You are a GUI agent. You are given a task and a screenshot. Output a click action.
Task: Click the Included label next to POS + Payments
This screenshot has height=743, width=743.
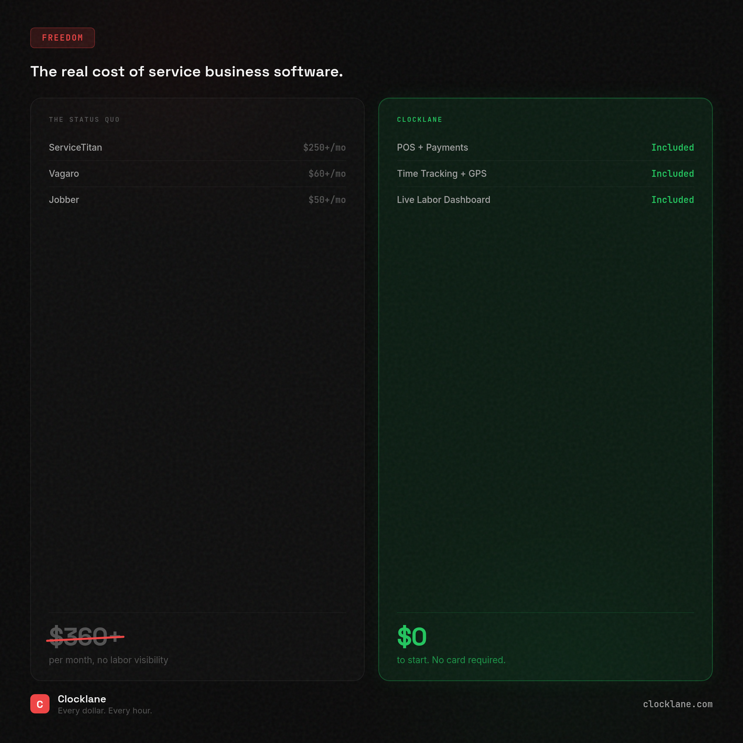pos(672,147)
